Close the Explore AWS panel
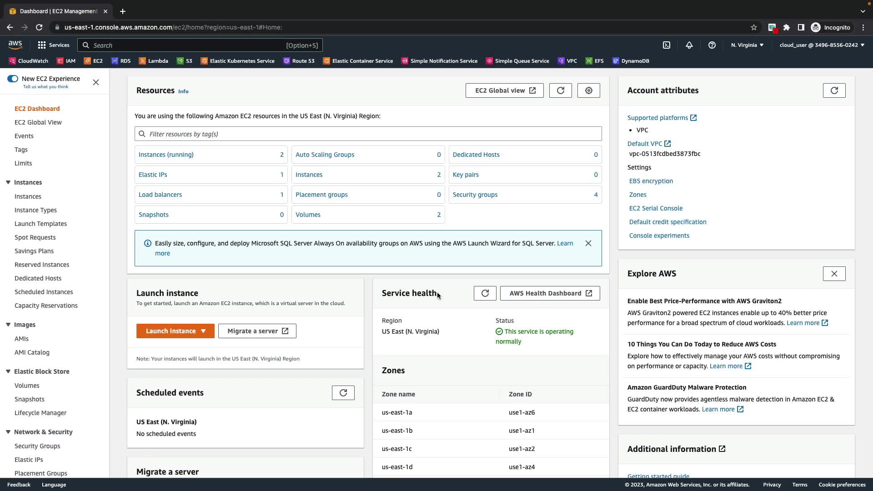This screenshot has height=491, width=873. point(834,274)
